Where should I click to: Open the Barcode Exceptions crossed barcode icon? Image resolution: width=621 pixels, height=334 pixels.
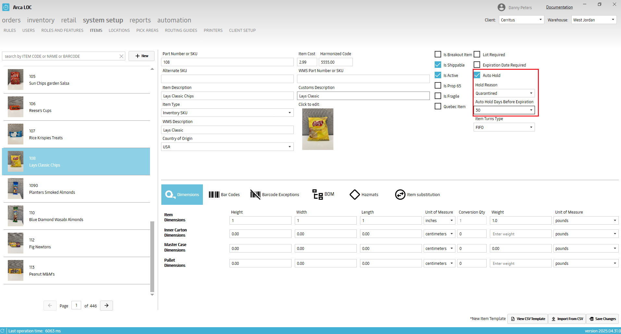click(x=255, y=194)
